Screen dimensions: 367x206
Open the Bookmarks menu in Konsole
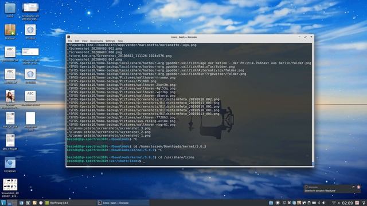click(x=96, y=41)
